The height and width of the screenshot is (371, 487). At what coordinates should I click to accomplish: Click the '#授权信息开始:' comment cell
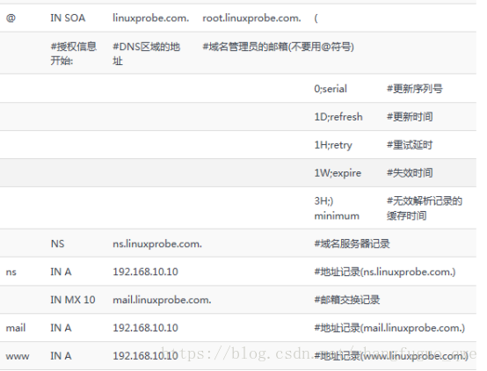(x=74, y=54)
